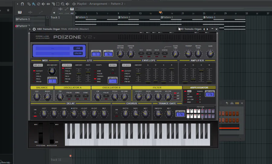Screen dimensions: 272x164
Task: Open Poizone V2 logo dropdown arrow
Action: [95, 38]
